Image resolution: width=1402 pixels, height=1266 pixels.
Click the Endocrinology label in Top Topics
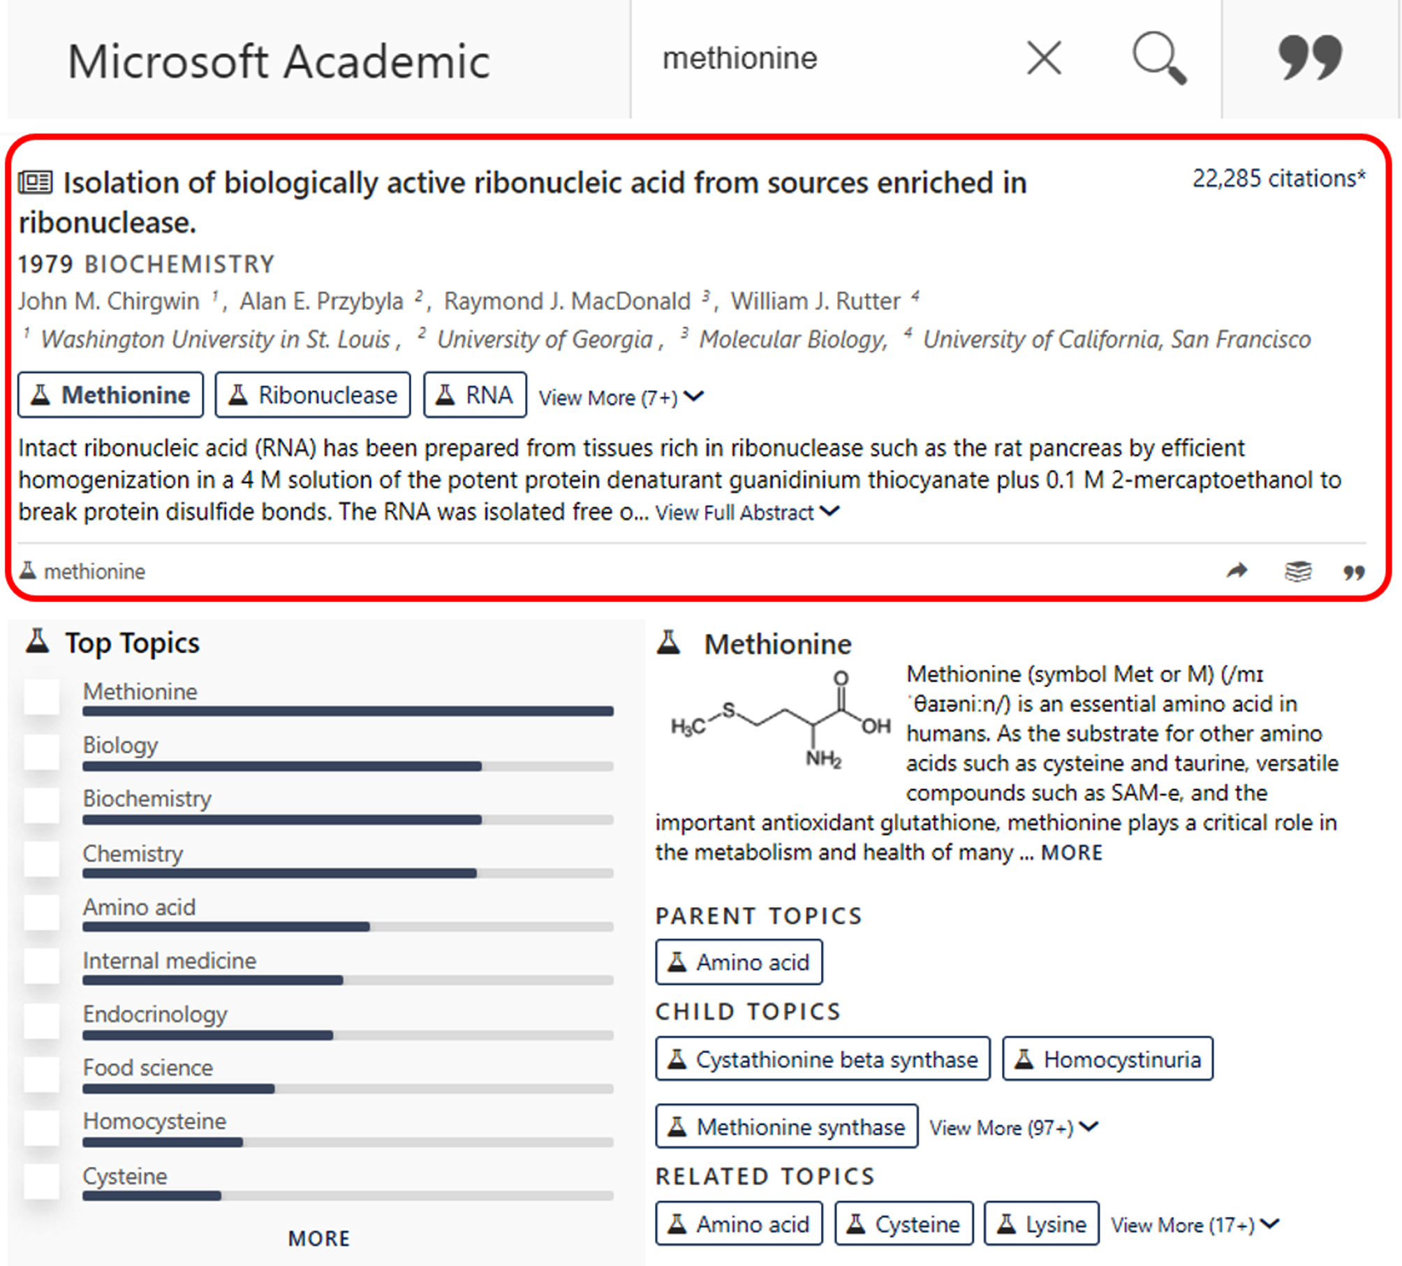point(155,1014)
